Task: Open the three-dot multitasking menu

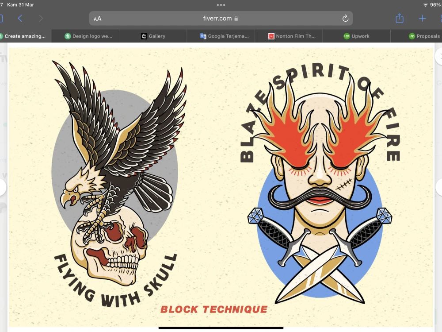Action: (221, 5)
